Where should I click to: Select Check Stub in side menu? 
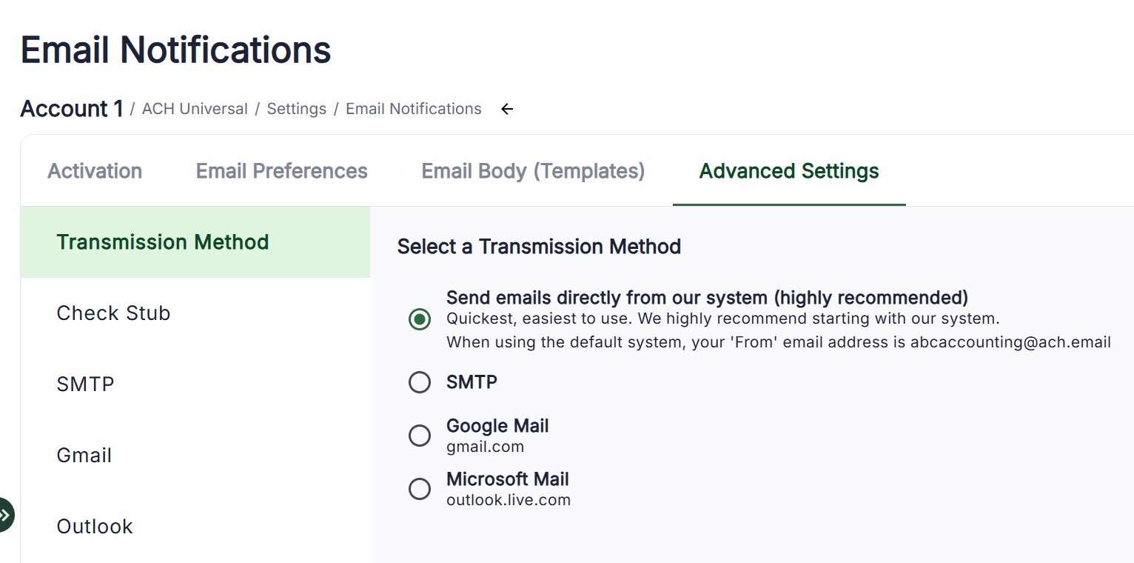(113, 313)
